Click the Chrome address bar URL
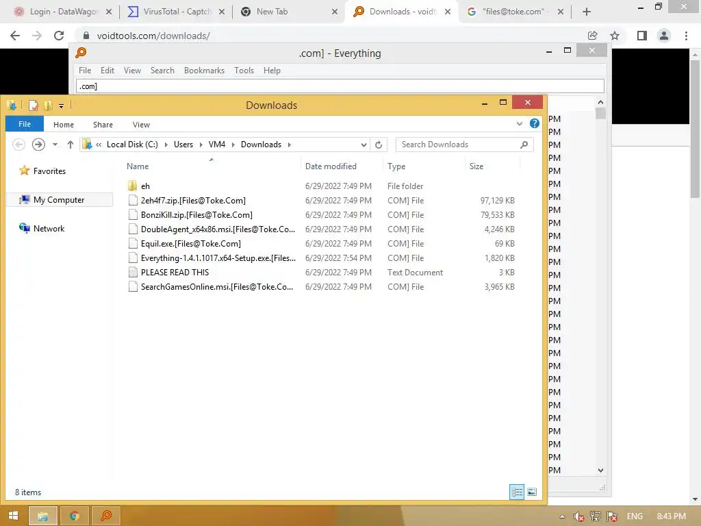Viewport: 701px width, 526px height. click(153, 36)
